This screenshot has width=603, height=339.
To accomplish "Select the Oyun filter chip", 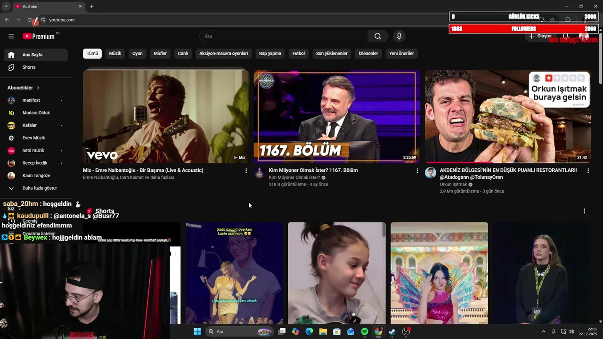I will (x=137, y=53).
